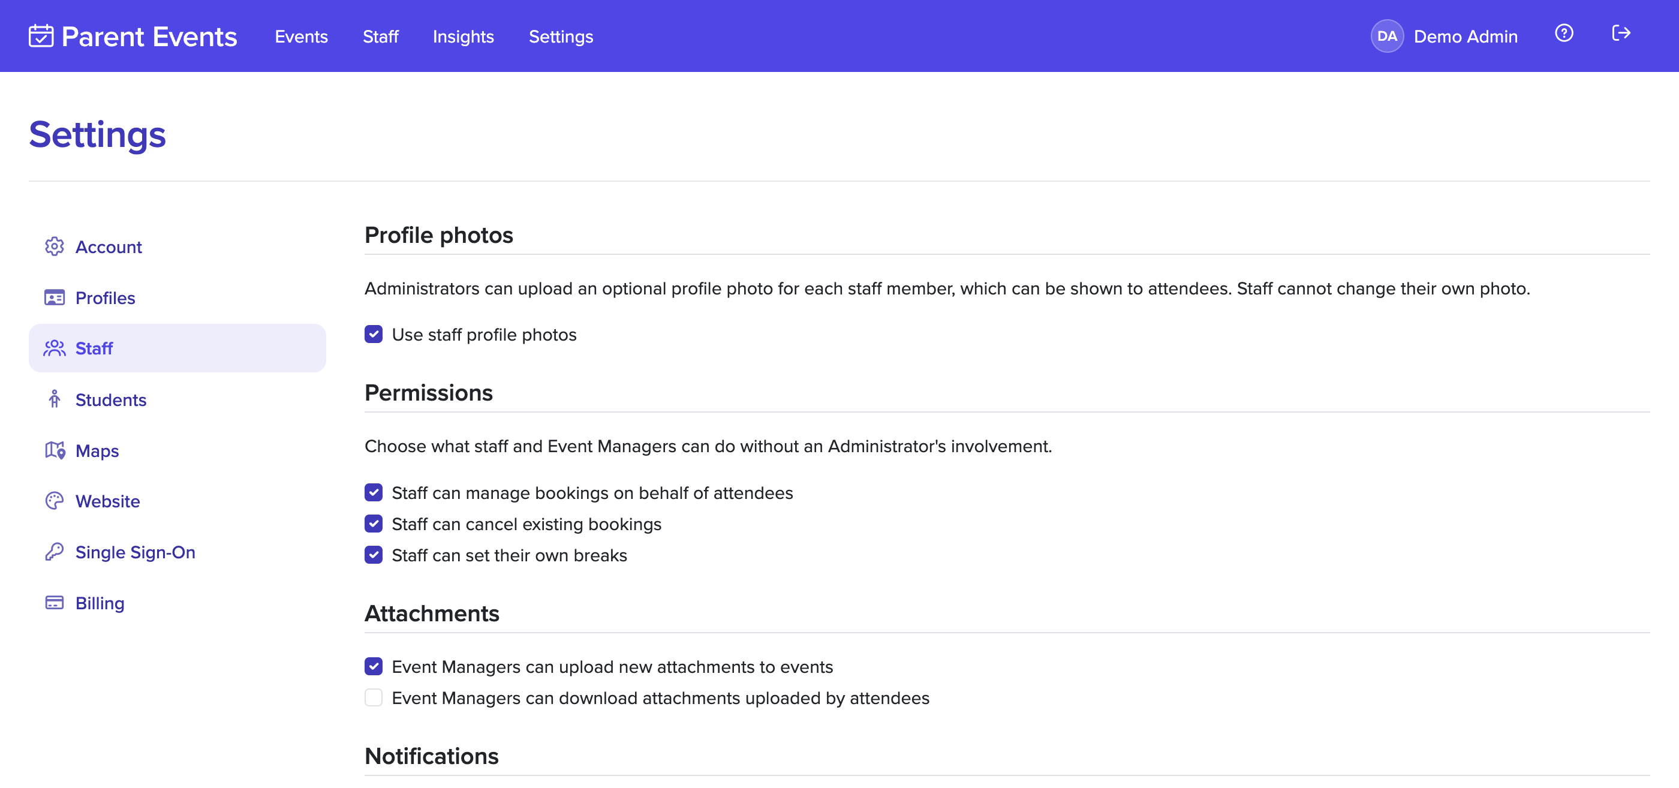This screenshot has height=788, width=1679.
Task: Click the Students person icon
Action: pos(55,399)
